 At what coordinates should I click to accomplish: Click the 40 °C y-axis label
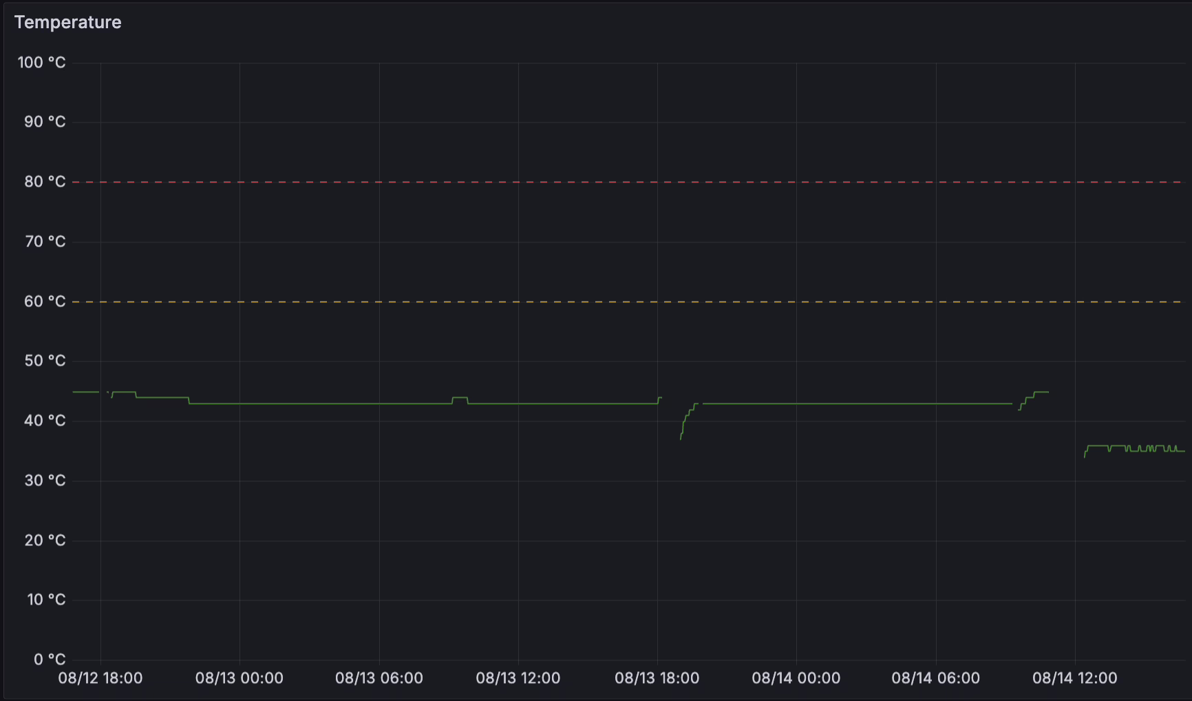pos(45,421)
